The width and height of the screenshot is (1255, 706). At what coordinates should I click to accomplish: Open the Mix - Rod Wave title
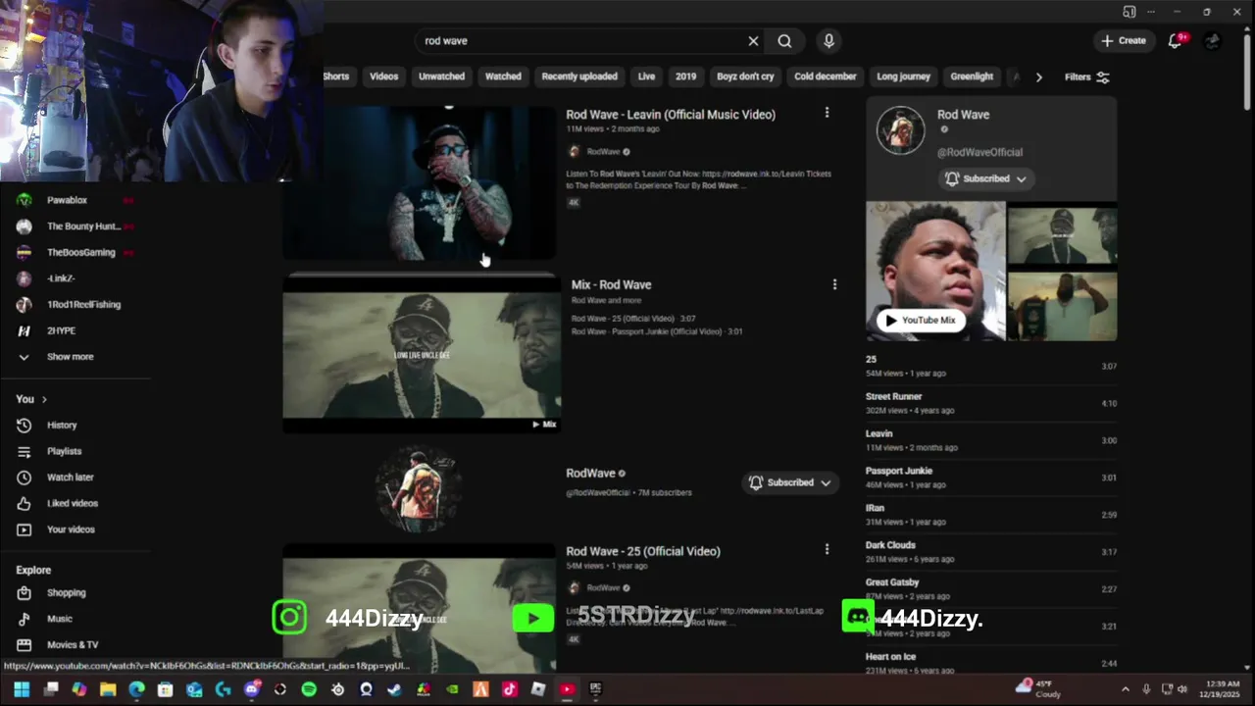tap(611, 285)
